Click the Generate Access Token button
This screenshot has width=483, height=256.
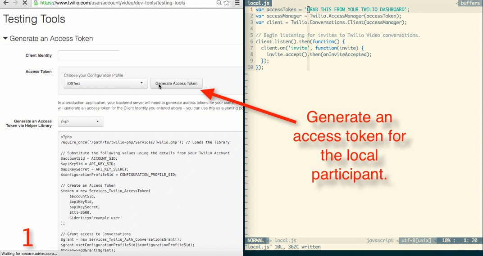click(176, 83)
